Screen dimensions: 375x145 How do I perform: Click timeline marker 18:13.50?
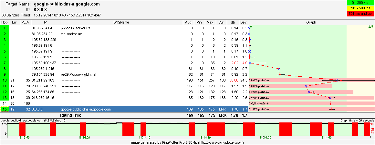[24, 137]
